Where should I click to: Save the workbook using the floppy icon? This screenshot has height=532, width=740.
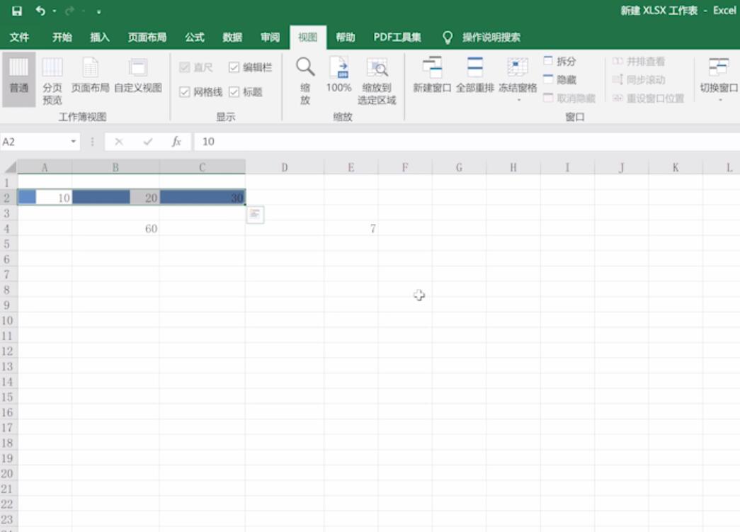[x=17, y=11]
